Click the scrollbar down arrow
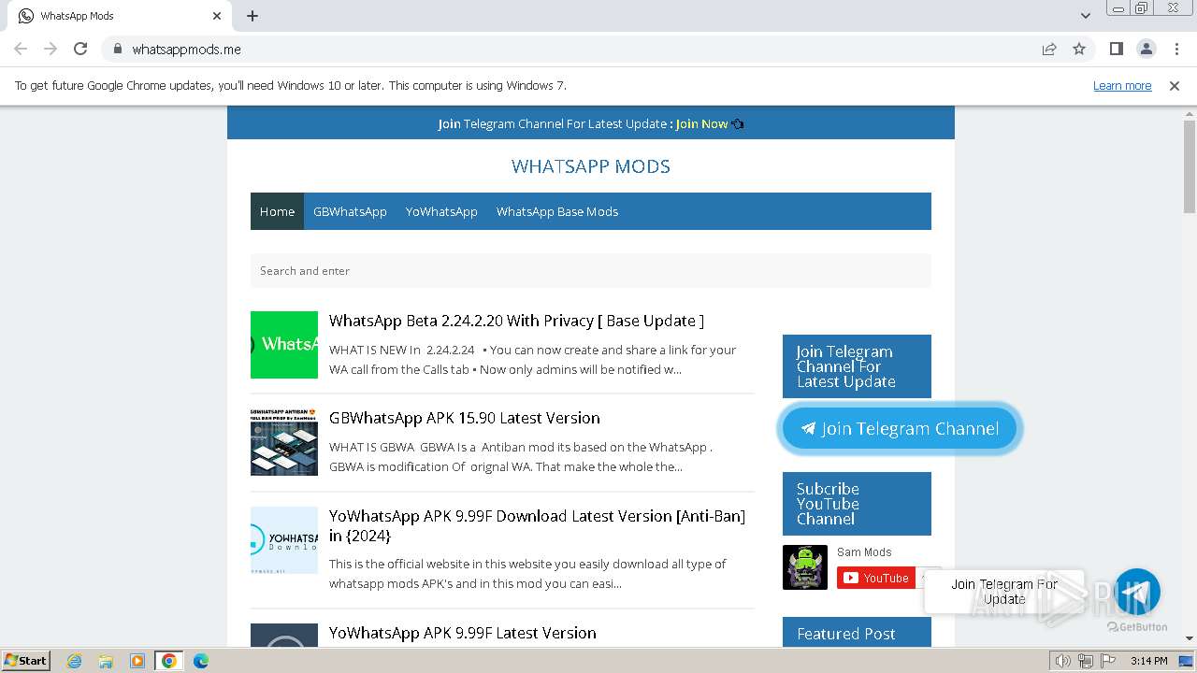 point(1190,638)
